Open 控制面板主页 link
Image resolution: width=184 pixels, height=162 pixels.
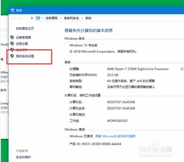pyautogui.click(x=25, y=28)
